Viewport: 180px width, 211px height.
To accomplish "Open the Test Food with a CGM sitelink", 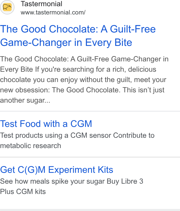I will (x=46, y=124).
